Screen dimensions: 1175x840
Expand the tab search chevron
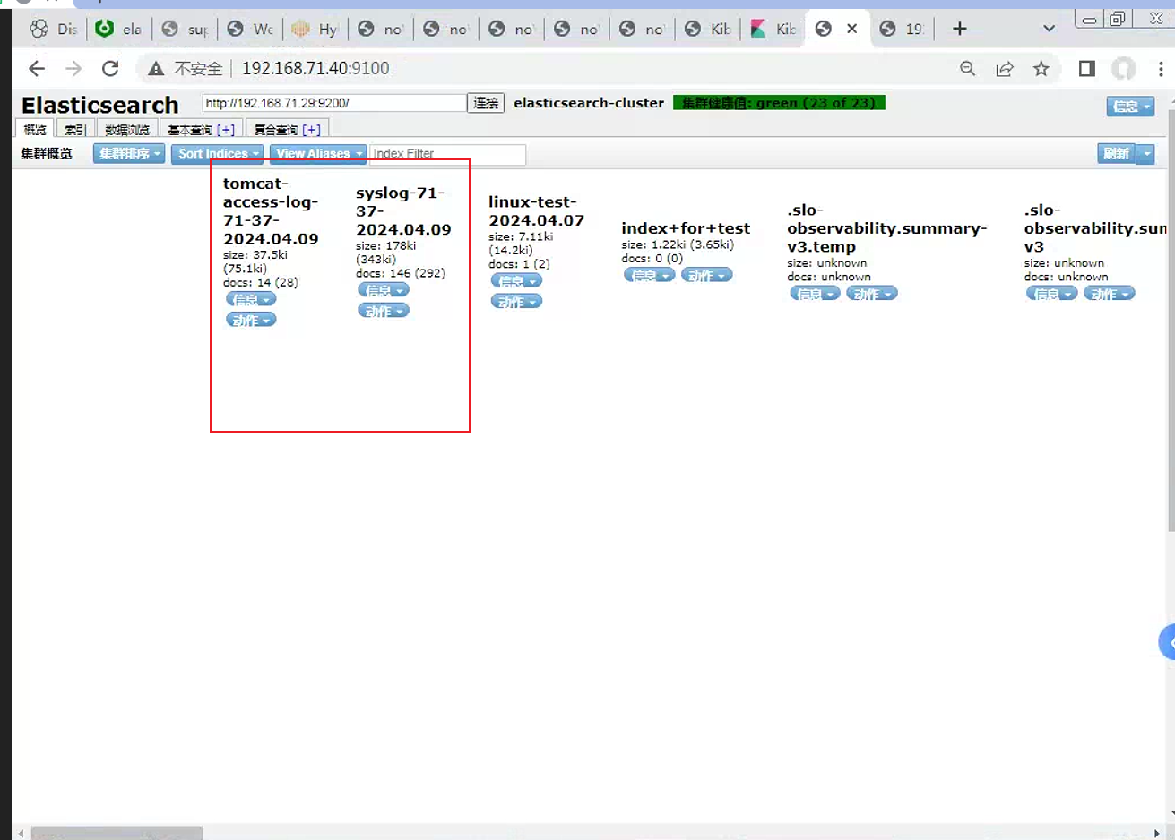coord(1049,29)
